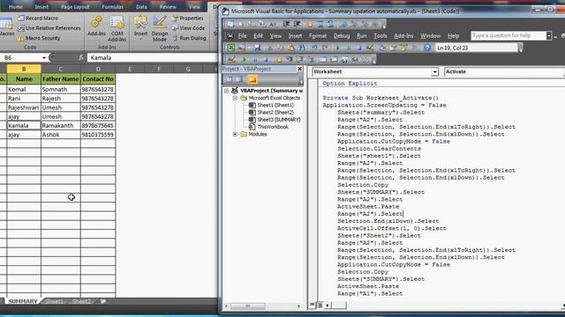The width and height of the screenshot is (565, 317).
Task: Click Step Over icon on Debug toolbar
Action: click(300, 59)
